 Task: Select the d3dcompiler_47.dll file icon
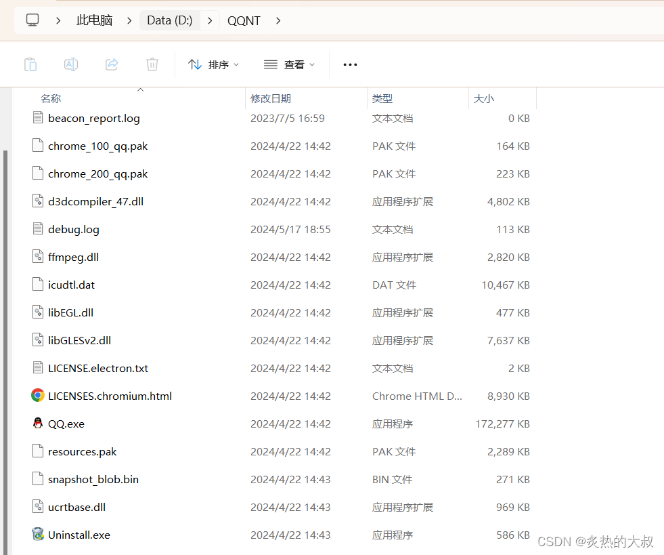coord(38,201)
